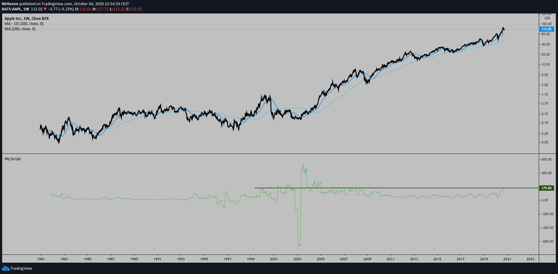Click the 2001 time axis label

point(274,259)
